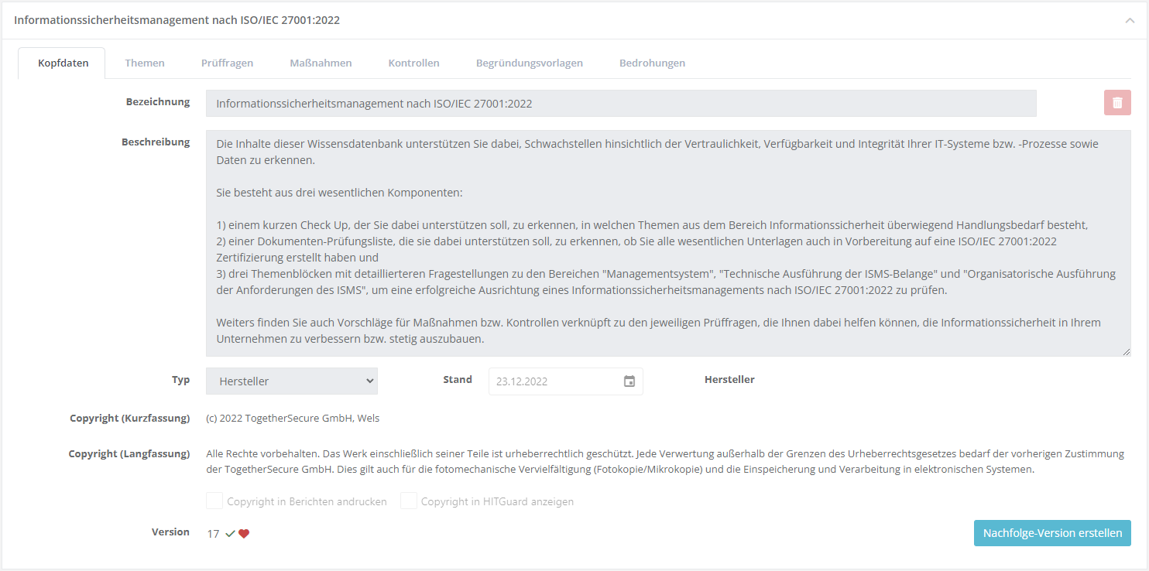Grab the Beschreibung textarea resize handle

1127,352
